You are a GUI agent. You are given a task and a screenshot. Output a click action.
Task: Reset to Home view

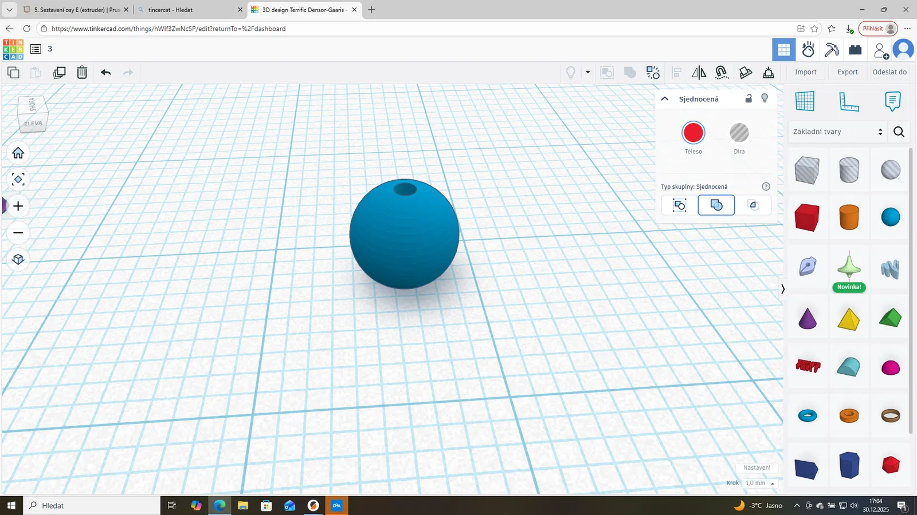pyautogui.click(x=18, y=153)
